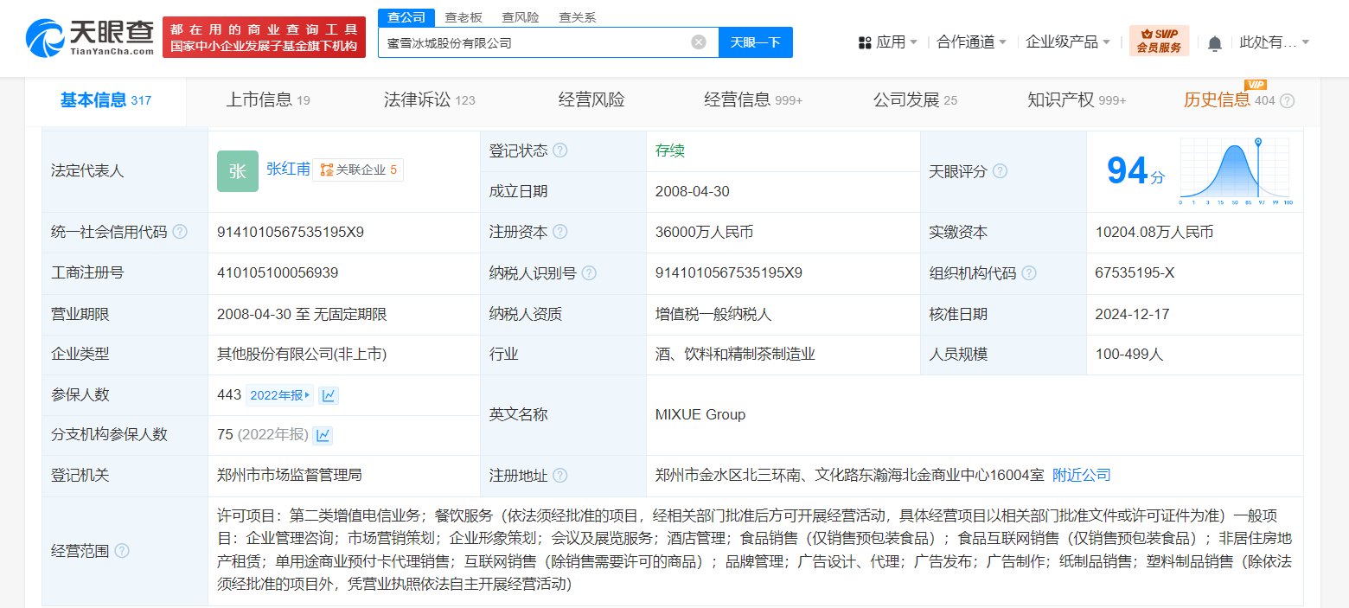Open the trend chart icon for 参保人数
Viewport: 1349px width, 608px height.
tap(329, 395)
